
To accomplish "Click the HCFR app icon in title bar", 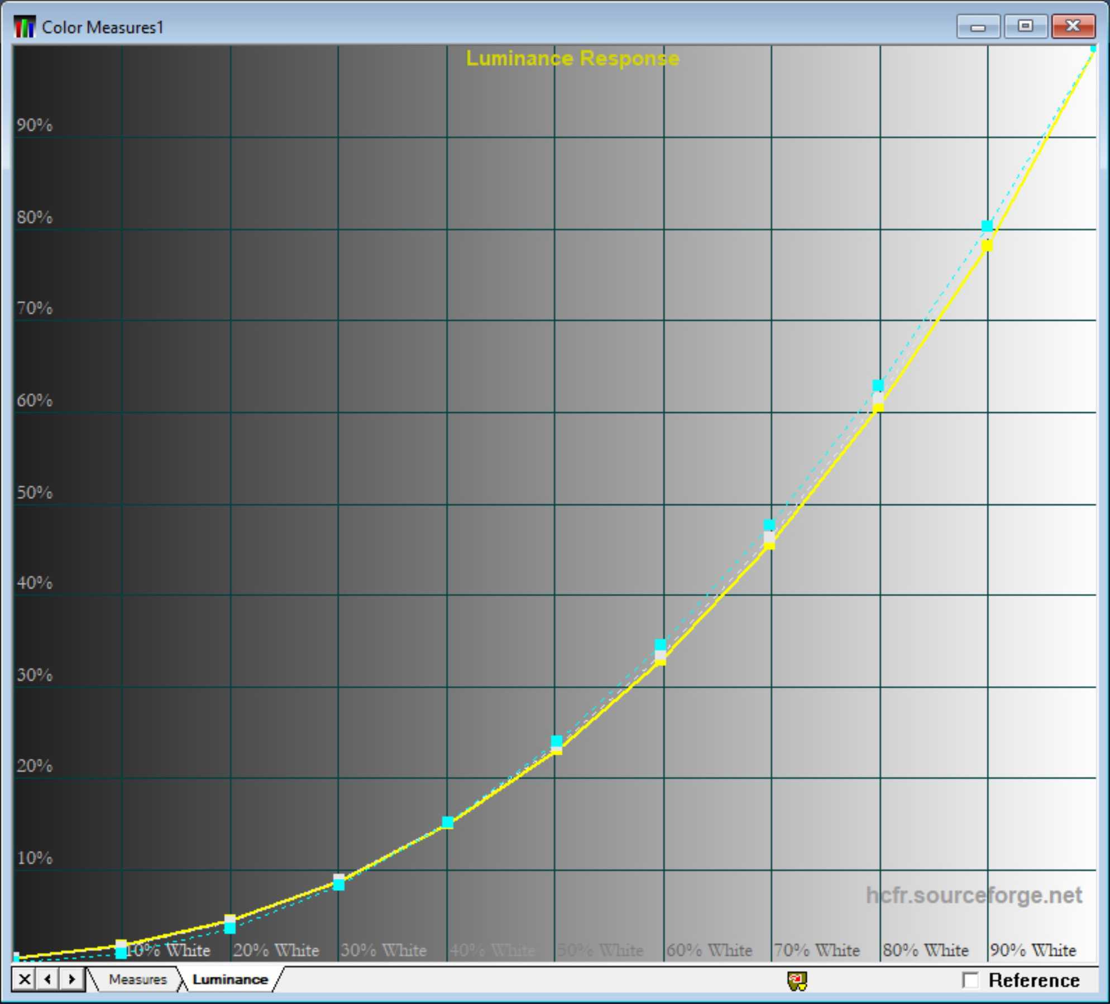I will [25, 27].
